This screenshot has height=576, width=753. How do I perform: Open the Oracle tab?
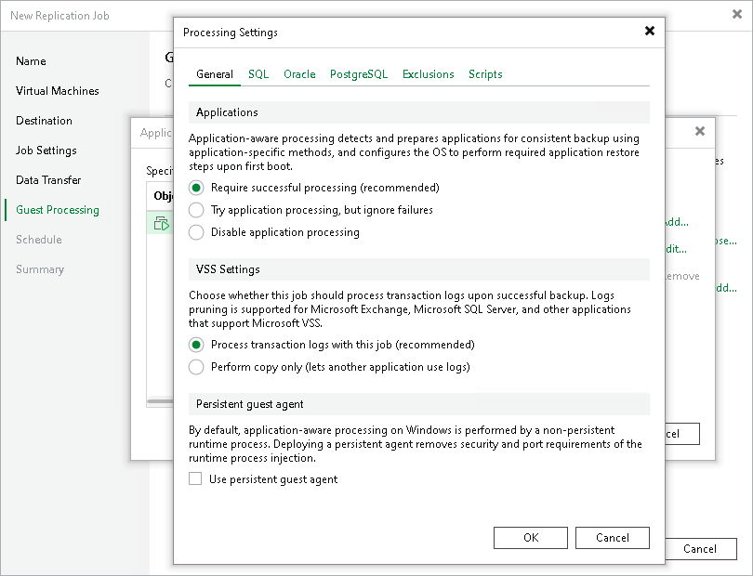tap(299, 74)
